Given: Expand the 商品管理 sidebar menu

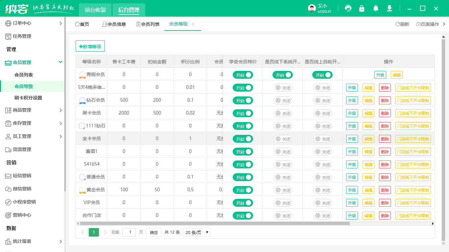Looking at the screenshot, I should (x=33, y=110).
